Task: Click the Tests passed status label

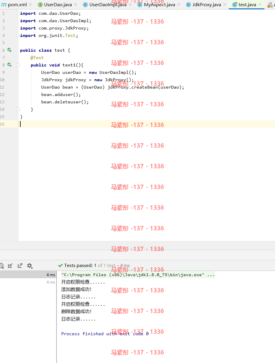Action: pos(94,266)
